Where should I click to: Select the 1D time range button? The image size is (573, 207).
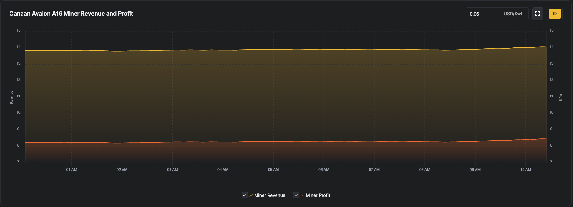(x=555, y=14)
